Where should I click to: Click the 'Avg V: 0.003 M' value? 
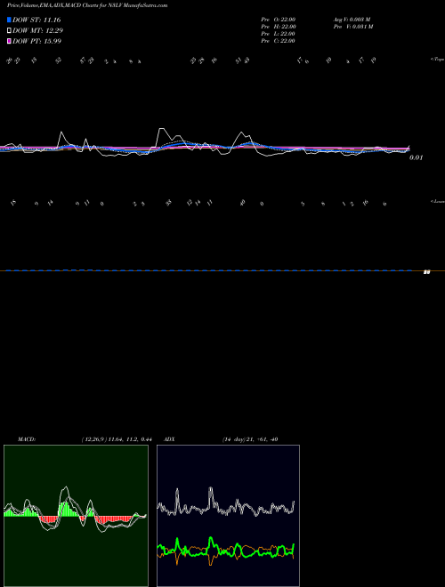coord(352,20)
